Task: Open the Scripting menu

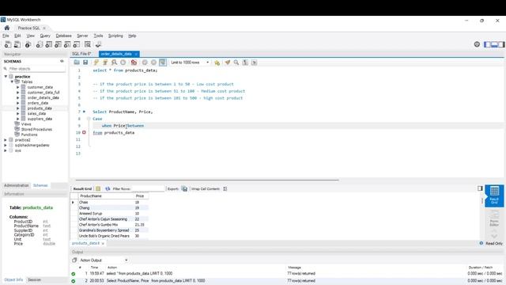Action: [x=115, y=36]
